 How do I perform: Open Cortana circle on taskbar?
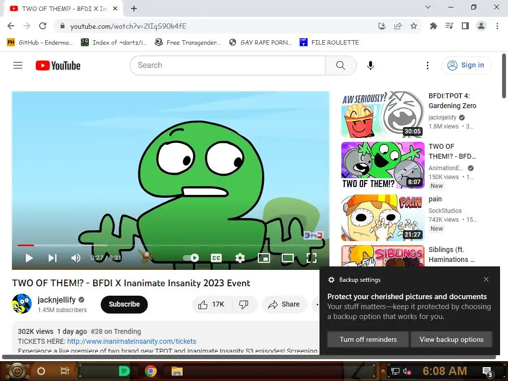(x=41, y=371)
